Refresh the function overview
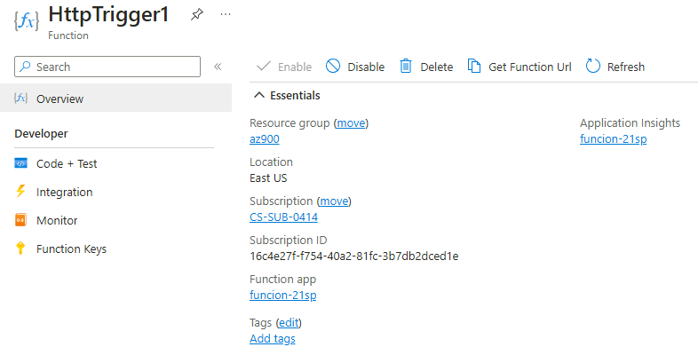Image resolution: width=698 pixels, height=355 pixels. tap(615, 67)
